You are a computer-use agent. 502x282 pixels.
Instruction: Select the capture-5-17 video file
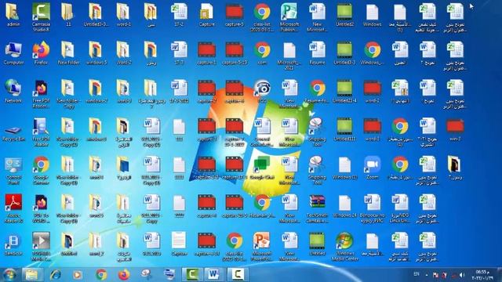coord(235,53)
